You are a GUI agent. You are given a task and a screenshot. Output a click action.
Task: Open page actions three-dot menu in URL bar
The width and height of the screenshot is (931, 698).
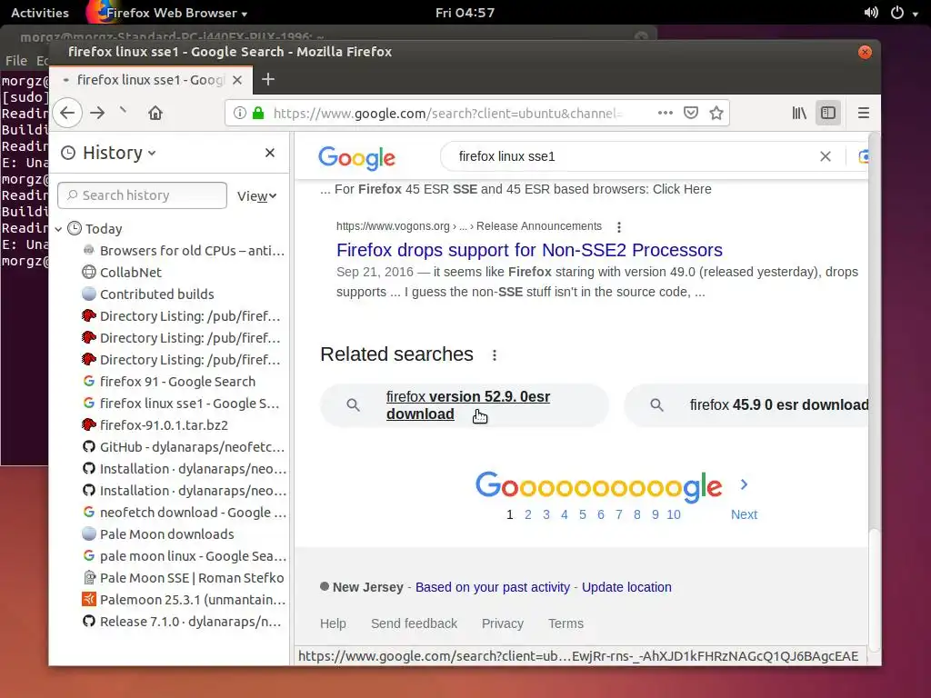tap(665, 113)
